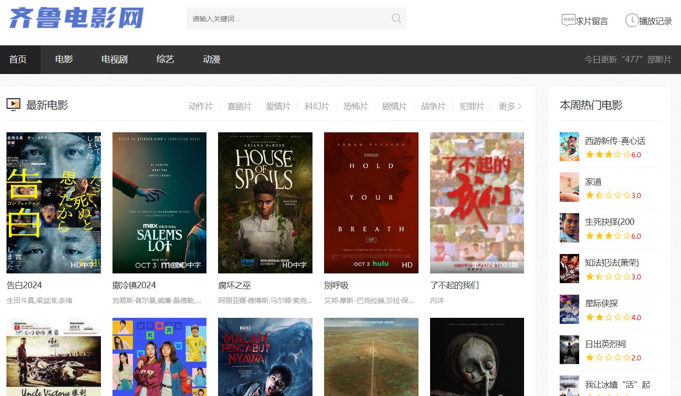Go to the 首页 nav tab
The height and width of the screenshot is (396, 681).
pos(18,59)
